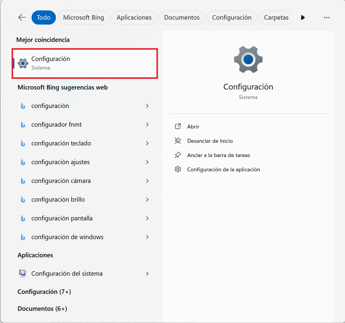Click the gear icon of the Configuración best match
The image size is (345, 323).
pos(22,63)
